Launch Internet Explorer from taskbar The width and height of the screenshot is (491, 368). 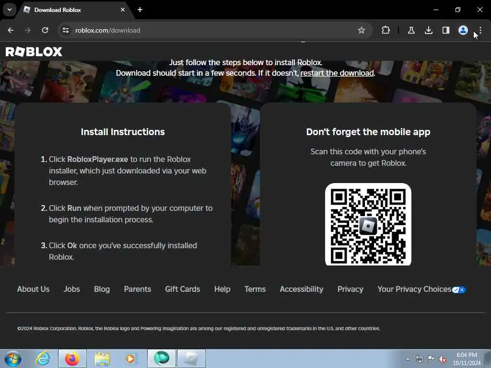(x=43, y=358)
